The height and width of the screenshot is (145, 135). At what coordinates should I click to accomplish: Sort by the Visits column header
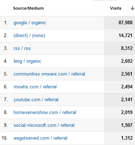click(x=116, y=8)
